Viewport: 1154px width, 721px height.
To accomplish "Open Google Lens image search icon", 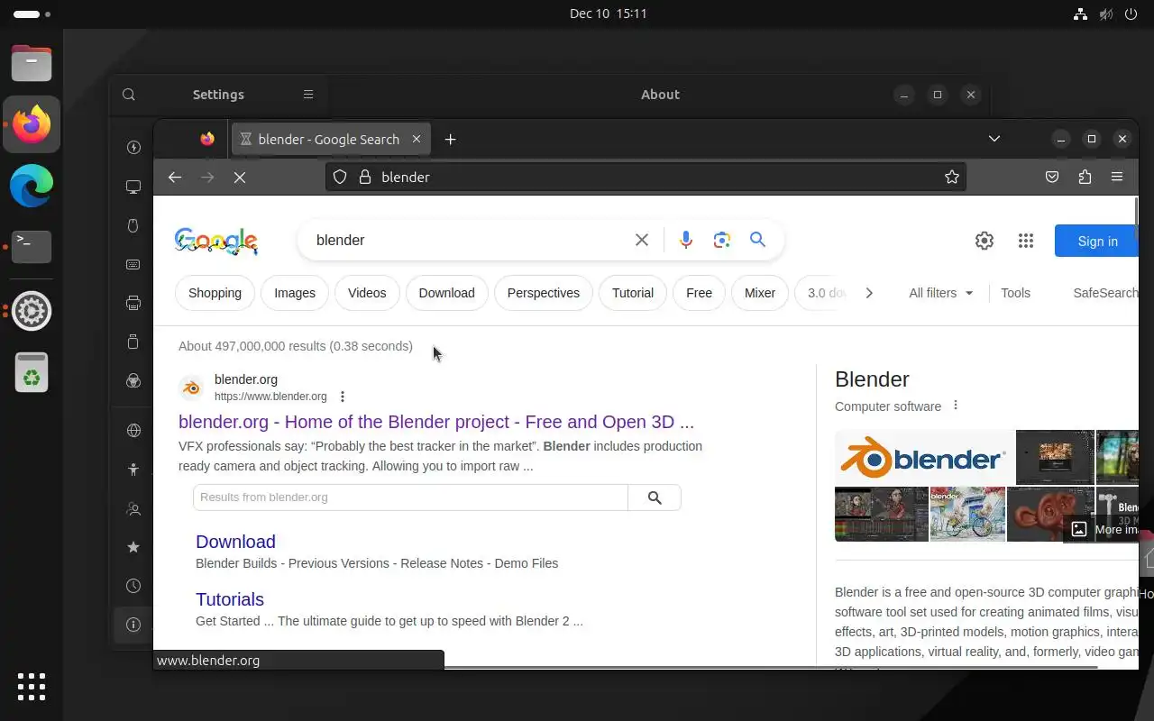I will click(x=721, y=240).
